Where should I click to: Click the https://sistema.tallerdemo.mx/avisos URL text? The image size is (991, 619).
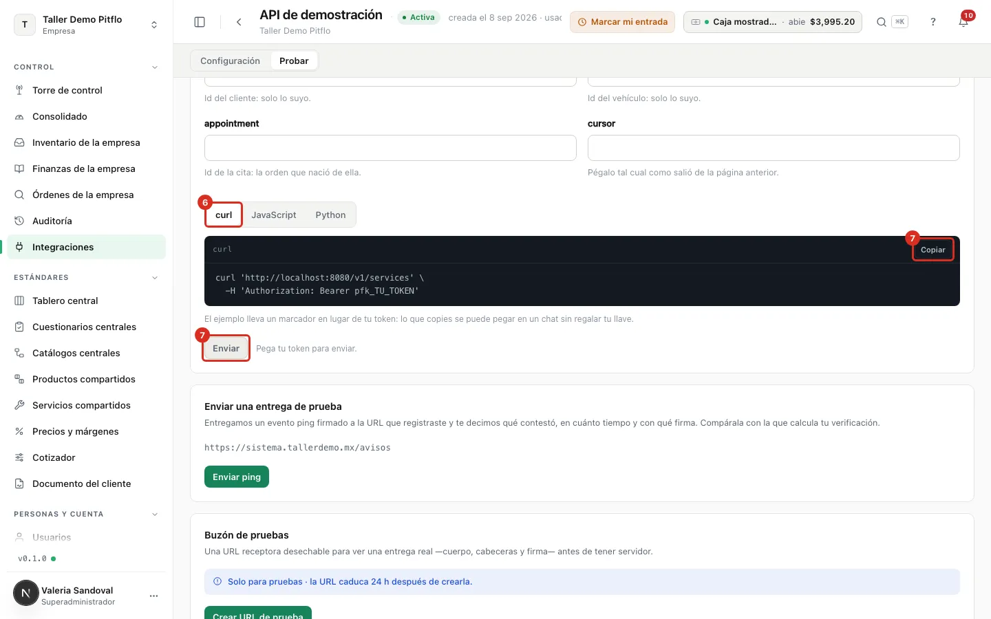297,448
